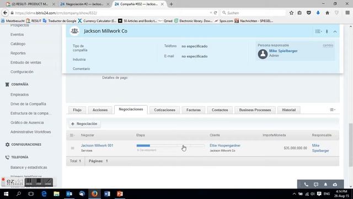Open Balance y estadísticas in sidebar
This screenshot has width=353, height=199.
(29, 167)
